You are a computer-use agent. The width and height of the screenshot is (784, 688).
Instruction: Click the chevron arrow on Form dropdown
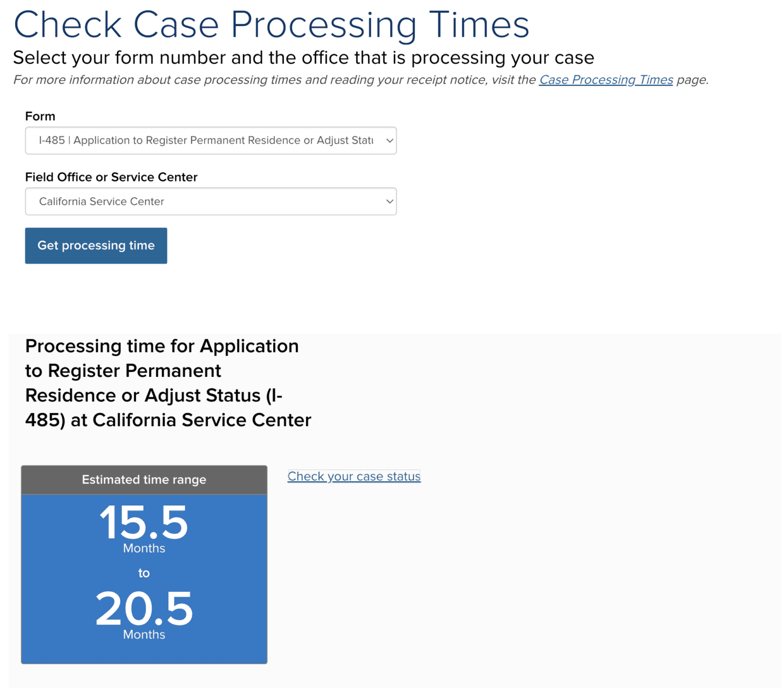click(x=389, y=140)
